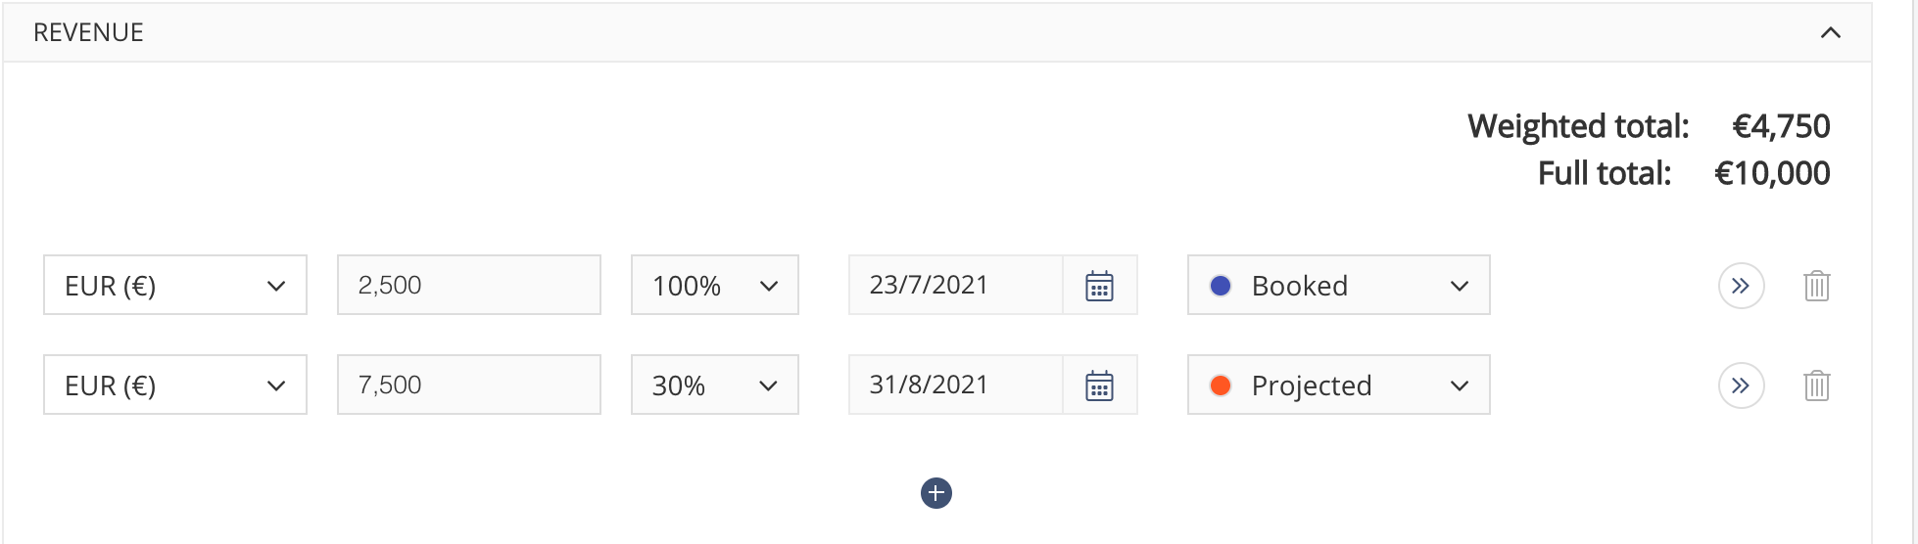The height and width of the screenshot is (544, 1918).
Task: Change the 100% probability dropdown
Action: (715, 285)
